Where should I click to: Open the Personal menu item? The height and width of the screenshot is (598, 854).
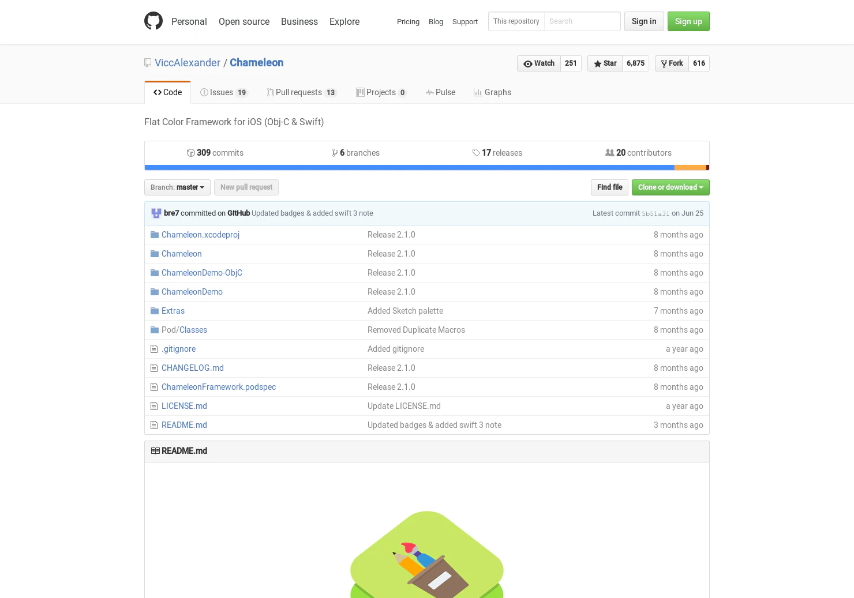pos(189,21)
